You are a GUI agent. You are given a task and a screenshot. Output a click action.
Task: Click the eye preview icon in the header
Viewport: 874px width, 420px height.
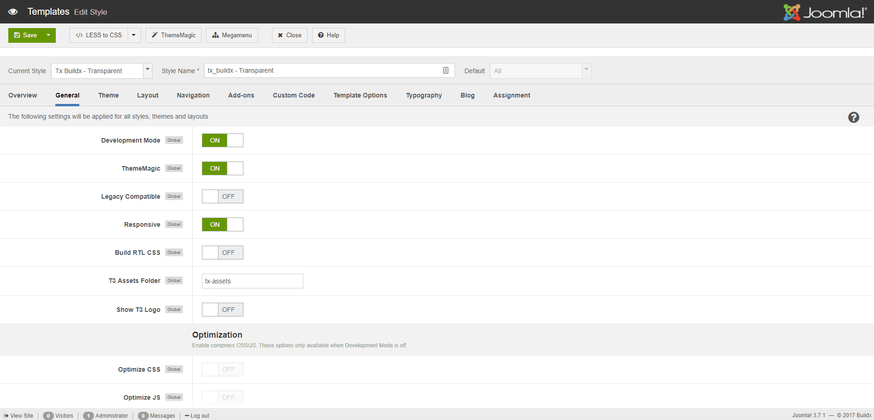pos(12,11)
